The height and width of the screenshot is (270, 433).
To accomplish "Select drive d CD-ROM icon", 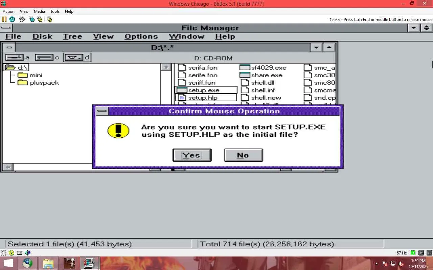I will pos(74,57).
